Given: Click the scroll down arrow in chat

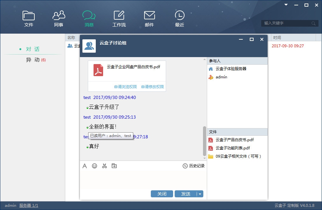Looking at the screenshot, I should coord(205,158).
